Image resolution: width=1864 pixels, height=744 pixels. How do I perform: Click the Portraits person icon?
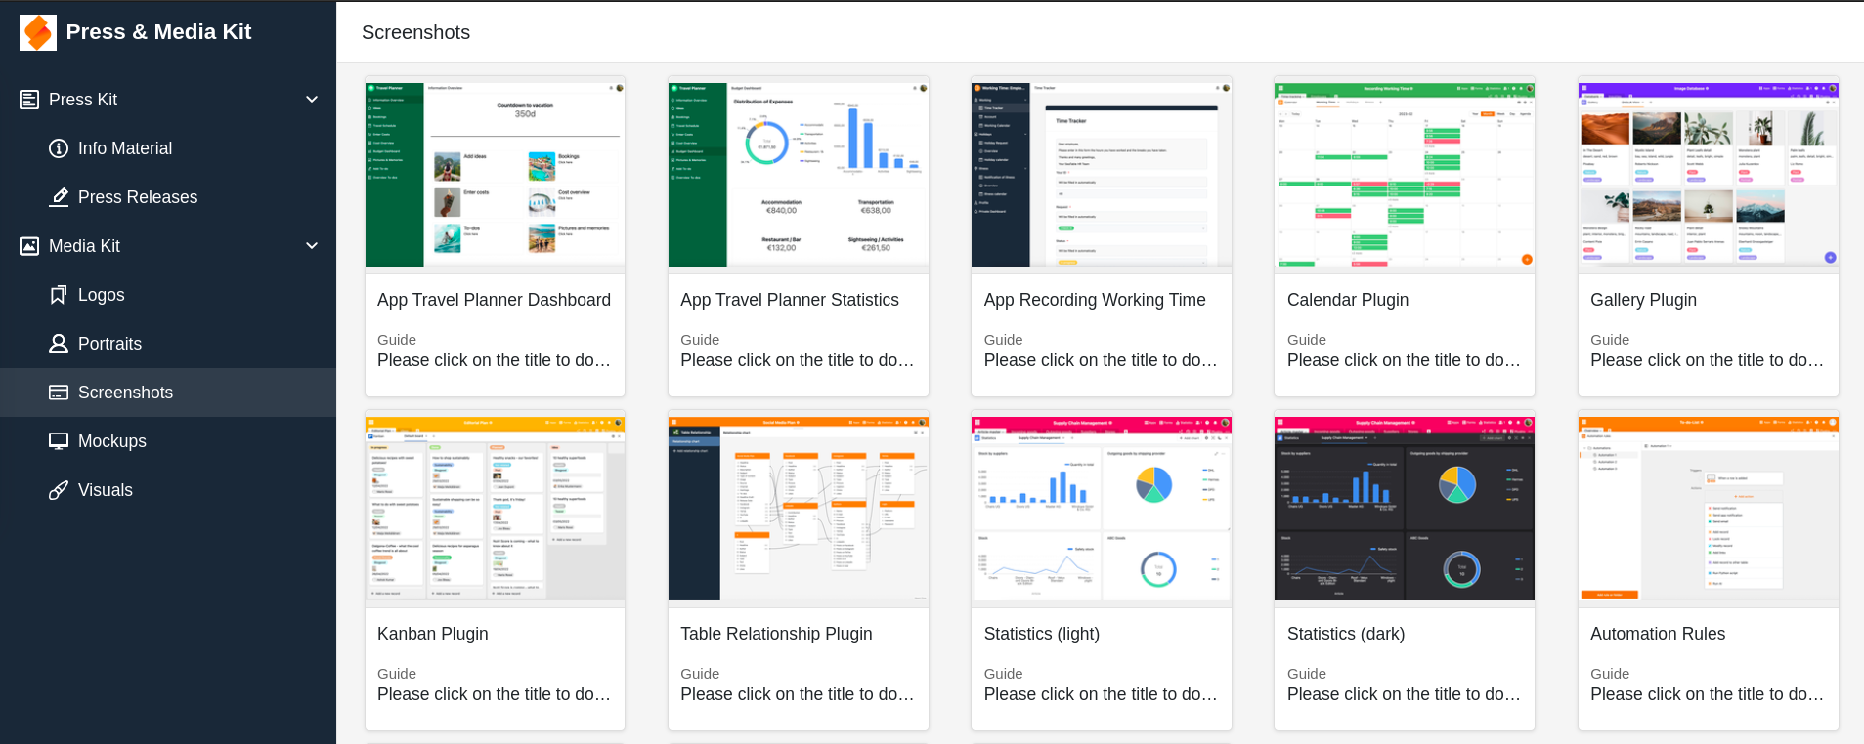tap(59, 344)
